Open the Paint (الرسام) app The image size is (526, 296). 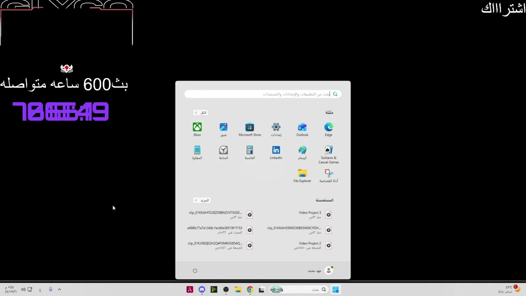tap(302, 152)
